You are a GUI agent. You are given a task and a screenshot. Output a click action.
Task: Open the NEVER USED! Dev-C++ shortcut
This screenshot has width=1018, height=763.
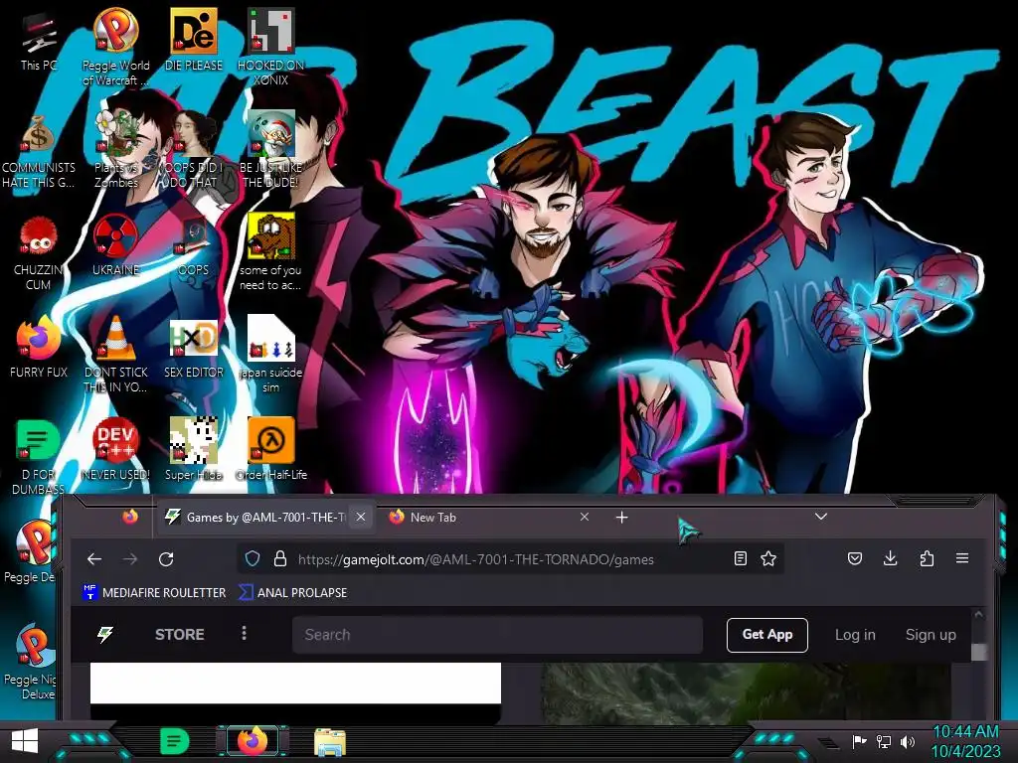click(x=115, y=450)
